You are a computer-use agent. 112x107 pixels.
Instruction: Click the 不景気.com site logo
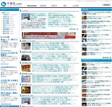tap(11, 4)
